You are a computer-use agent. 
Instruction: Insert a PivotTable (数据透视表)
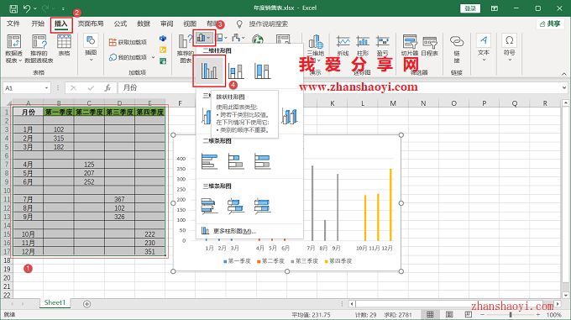(x=13, y=49)
